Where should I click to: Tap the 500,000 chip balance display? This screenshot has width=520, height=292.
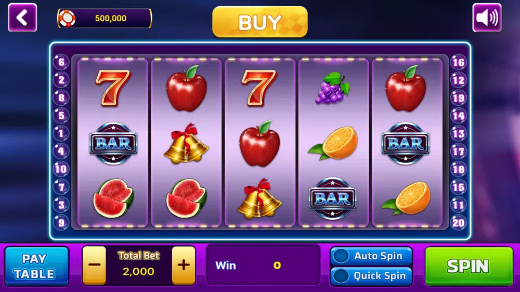pos(105,18)
